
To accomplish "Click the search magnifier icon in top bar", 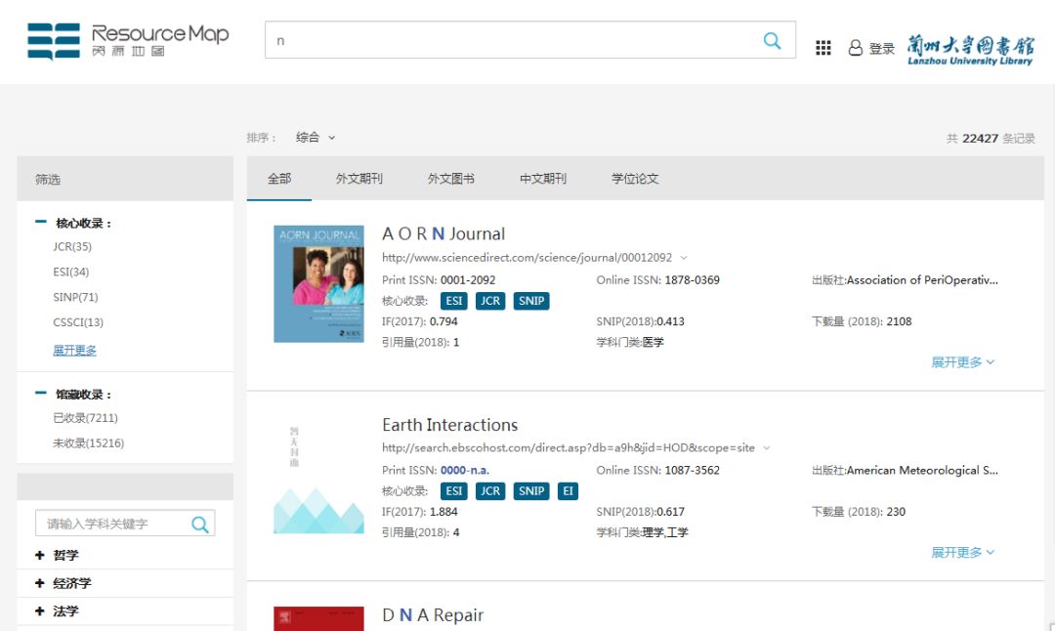I will [x=773, y=40].
